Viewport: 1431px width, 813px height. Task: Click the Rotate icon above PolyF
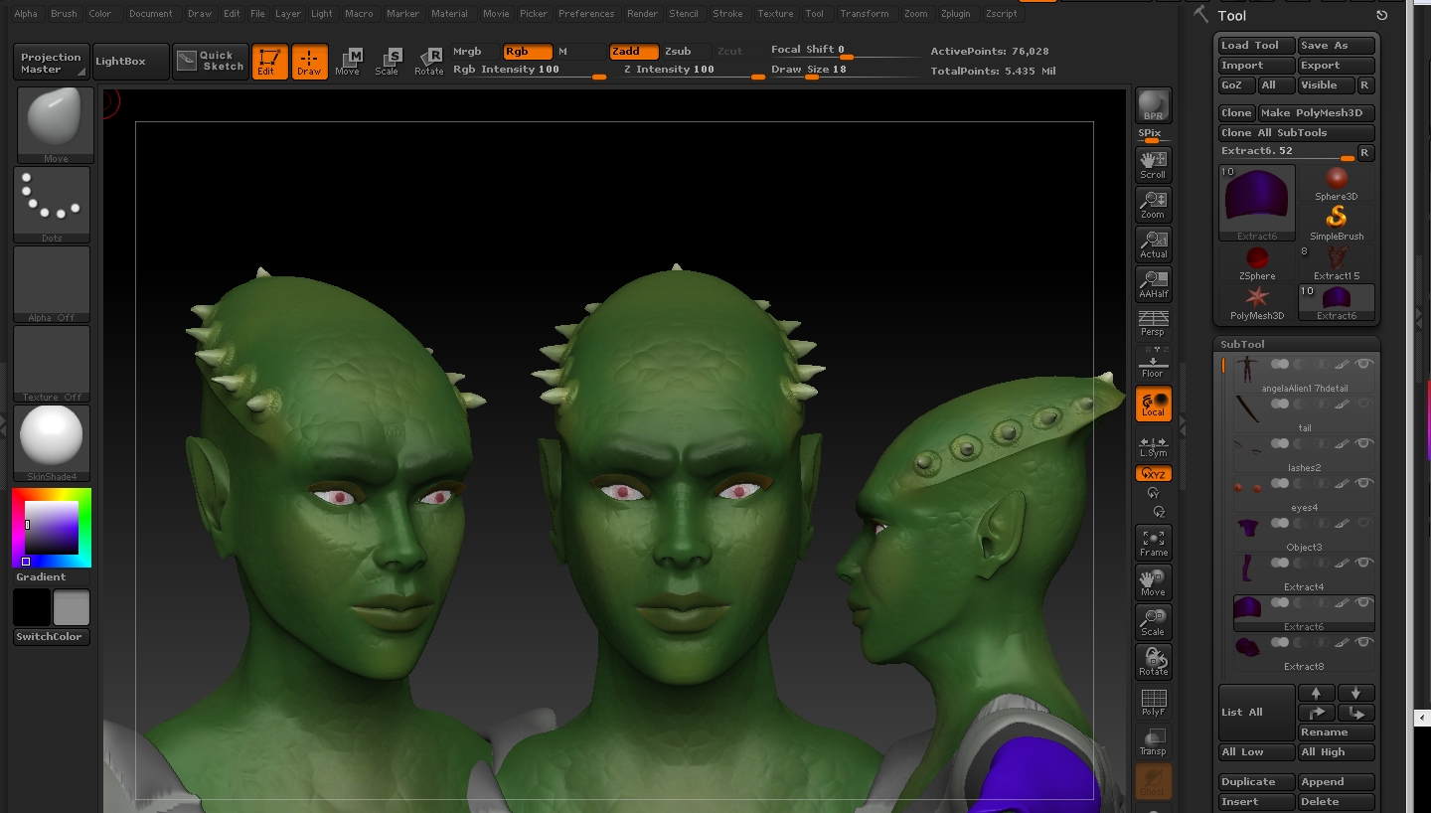[x=1153, y=662]
